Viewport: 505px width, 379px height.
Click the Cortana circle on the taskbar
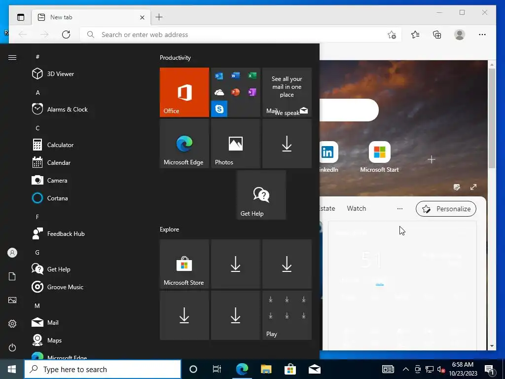click(193, 369)
